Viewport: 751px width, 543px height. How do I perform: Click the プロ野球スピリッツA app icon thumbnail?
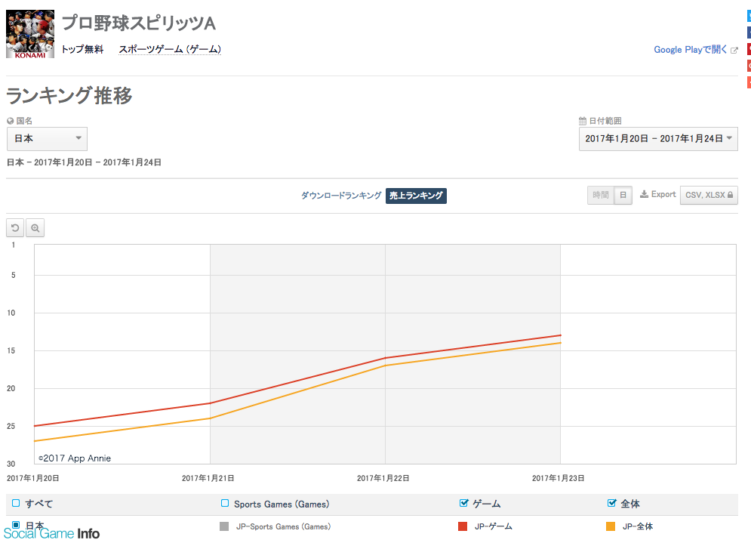coord(30,34)
